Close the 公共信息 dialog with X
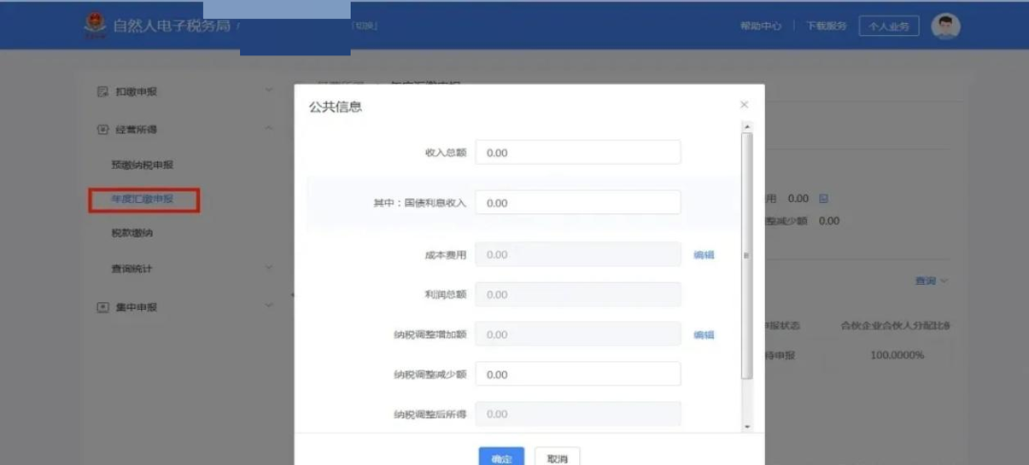 744,105
